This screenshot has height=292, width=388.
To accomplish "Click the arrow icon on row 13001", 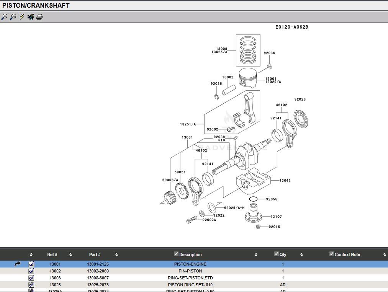I will 17,264.
